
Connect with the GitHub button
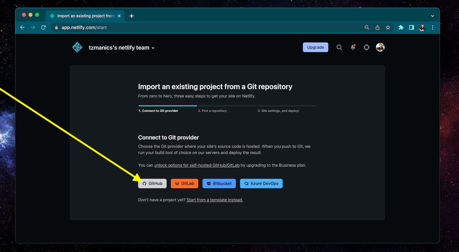point(152,183)
